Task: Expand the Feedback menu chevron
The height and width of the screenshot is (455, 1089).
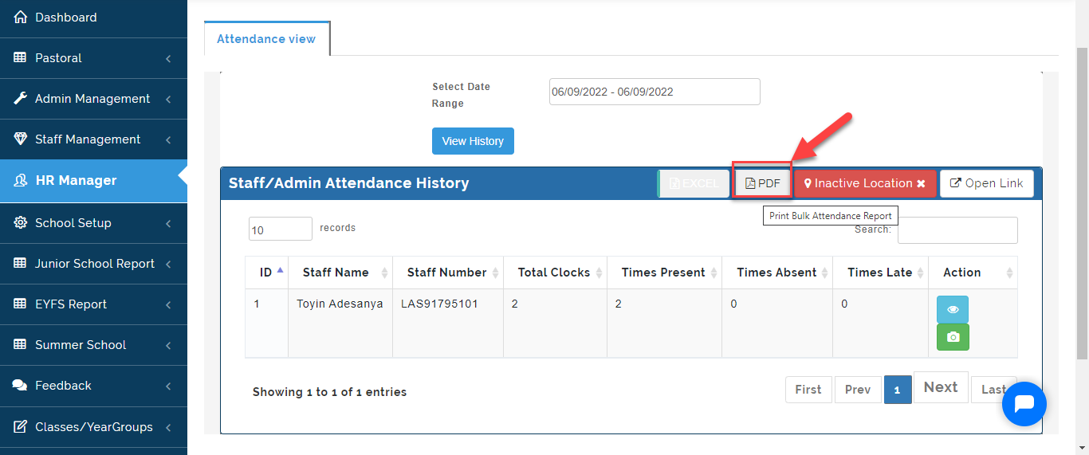Action: point(169,386)
